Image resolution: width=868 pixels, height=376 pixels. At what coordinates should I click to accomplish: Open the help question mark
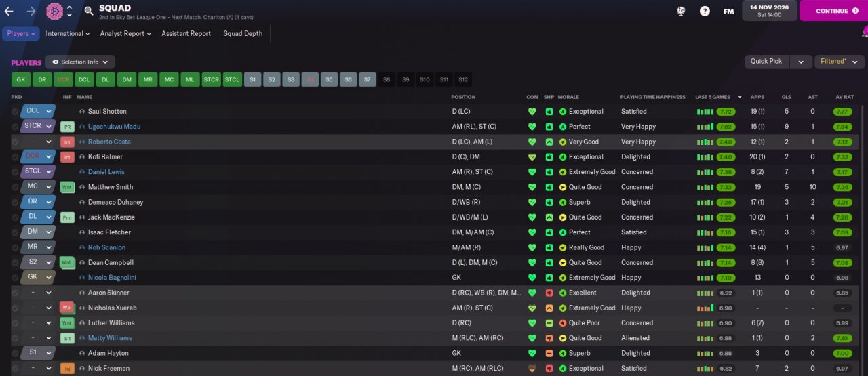tap(705, 11)
